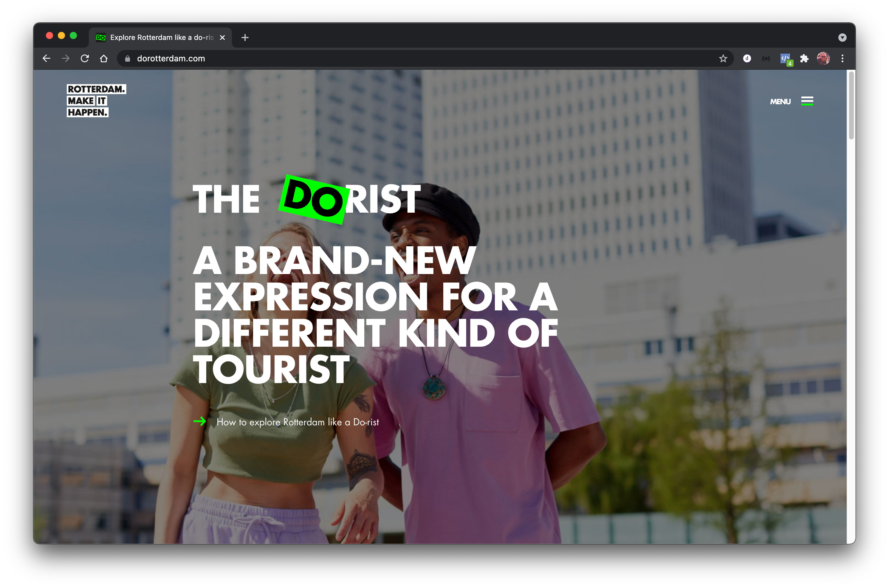Go to the browser home page
This screenshot has height=588, width=889.
point(104,58)
